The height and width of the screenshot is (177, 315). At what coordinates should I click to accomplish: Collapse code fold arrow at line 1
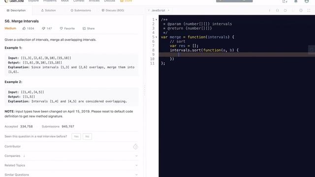[x=157, y=20]
